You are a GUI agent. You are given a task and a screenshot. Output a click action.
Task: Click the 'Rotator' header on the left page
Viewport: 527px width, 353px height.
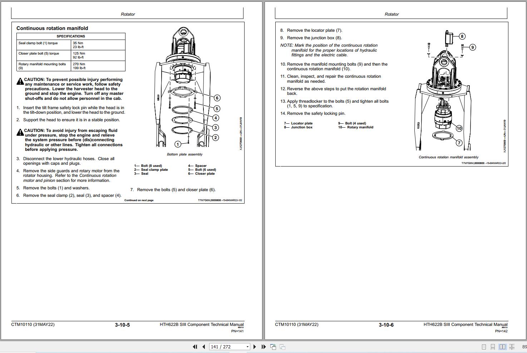[128, 14]
